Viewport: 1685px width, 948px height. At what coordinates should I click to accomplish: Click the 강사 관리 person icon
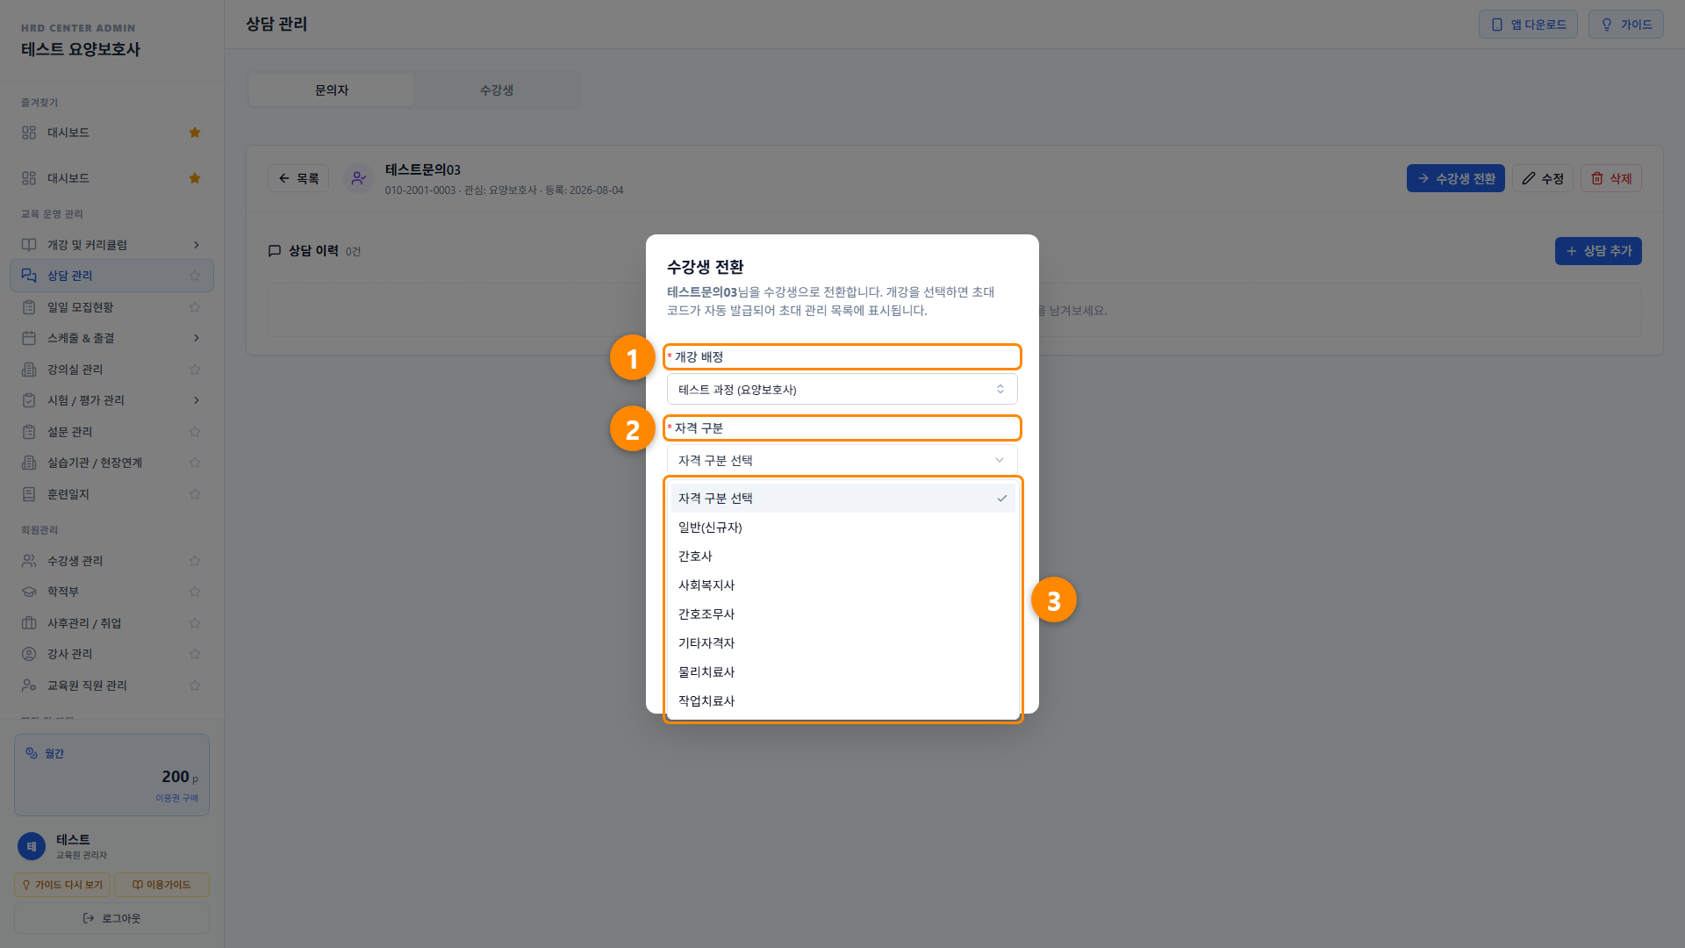[x=29, y=654]
